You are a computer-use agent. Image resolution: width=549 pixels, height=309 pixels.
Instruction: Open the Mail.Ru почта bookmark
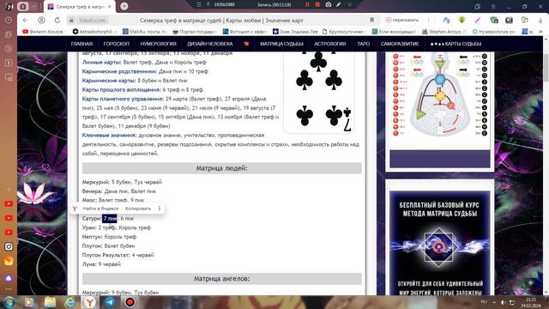click(x=145, y=32)
